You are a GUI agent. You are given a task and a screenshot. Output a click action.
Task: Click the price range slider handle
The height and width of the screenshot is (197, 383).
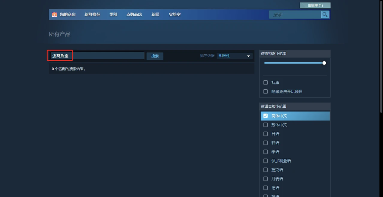click(324, 63)
